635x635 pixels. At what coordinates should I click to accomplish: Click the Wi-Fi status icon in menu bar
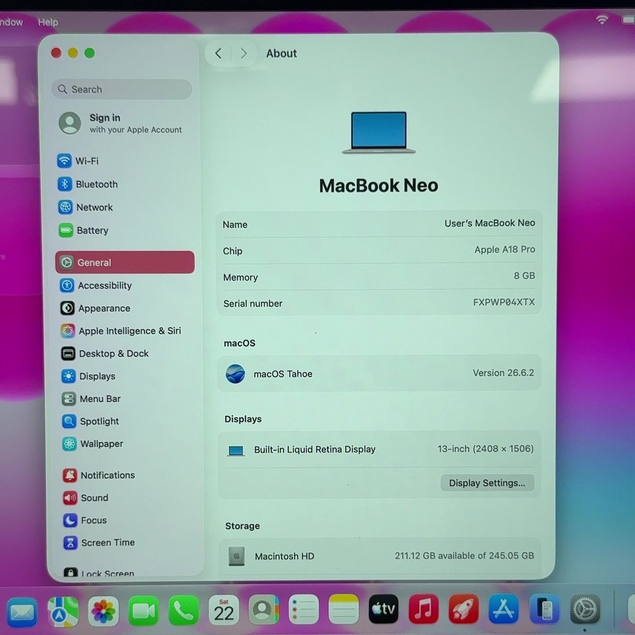(x=602, y=20)
